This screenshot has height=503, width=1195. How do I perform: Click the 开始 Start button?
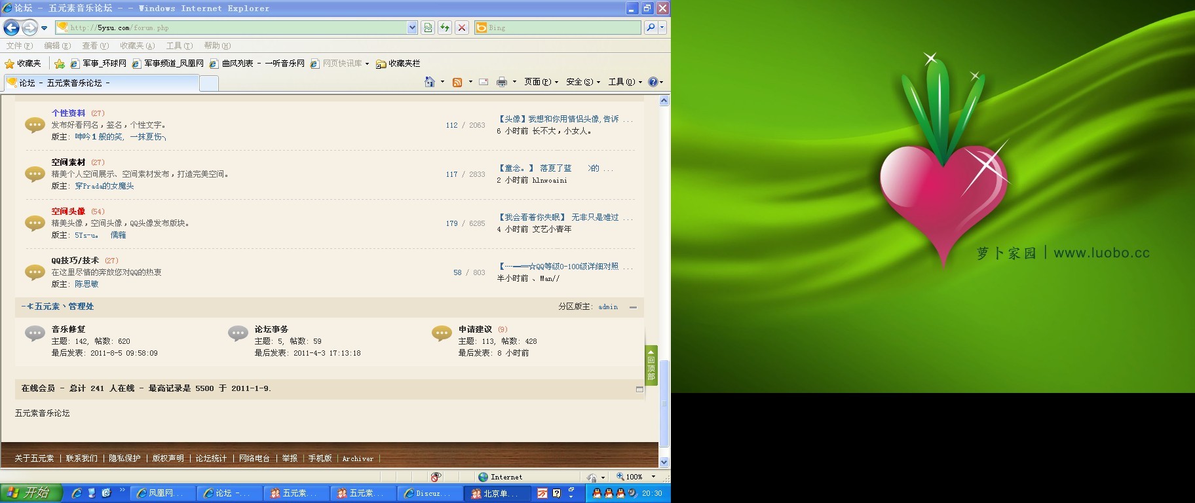pyautogui.click(x=31, y=493)
